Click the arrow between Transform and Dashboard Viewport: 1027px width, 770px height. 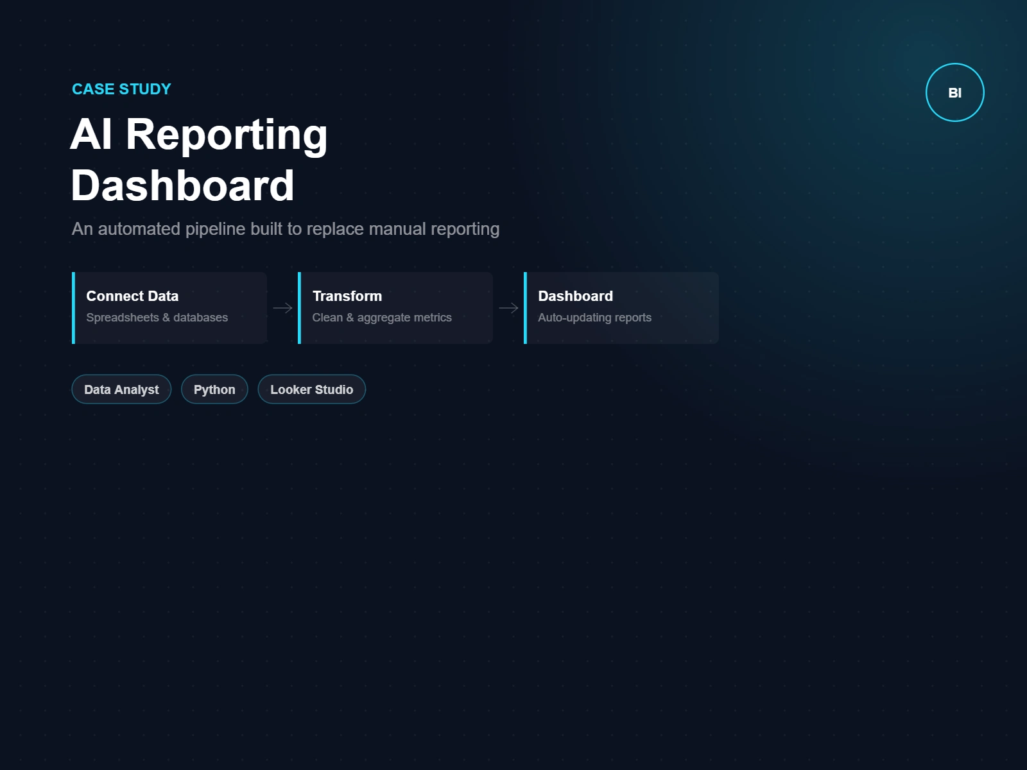click(508, 308)
